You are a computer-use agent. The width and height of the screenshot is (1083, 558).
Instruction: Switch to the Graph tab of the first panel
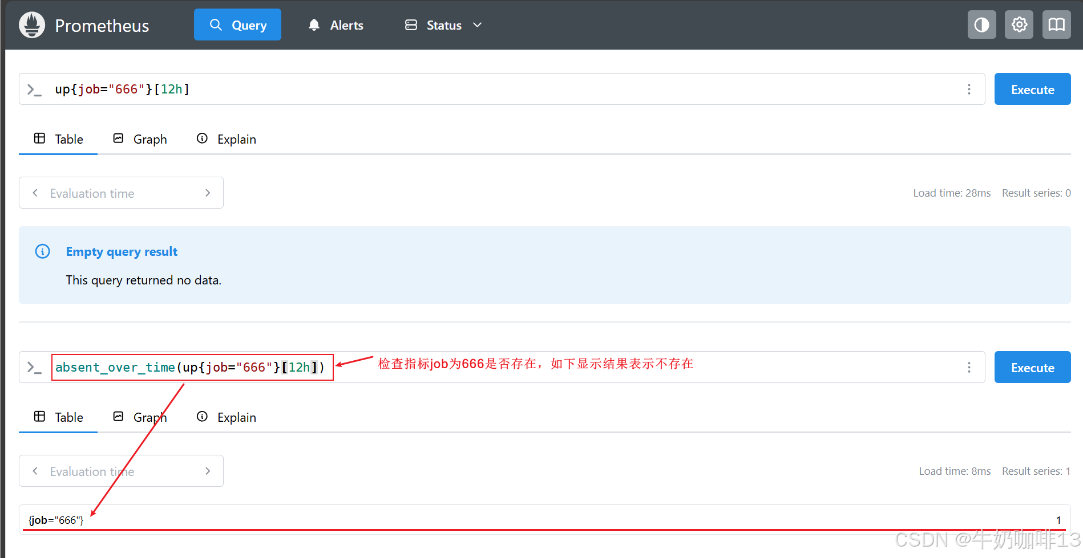(140, 139)
